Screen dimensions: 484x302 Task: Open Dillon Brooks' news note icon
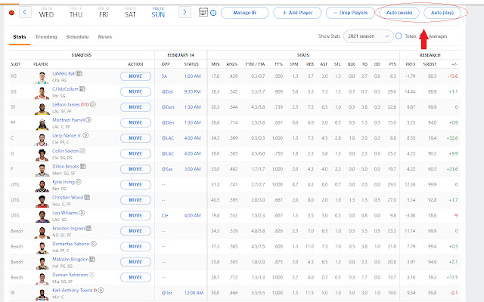click(x=83, y=166)
